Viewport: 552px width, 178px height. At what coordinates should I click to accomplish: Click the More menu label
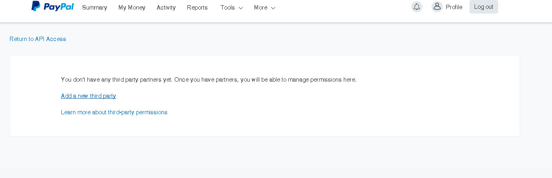click(260, 8)
